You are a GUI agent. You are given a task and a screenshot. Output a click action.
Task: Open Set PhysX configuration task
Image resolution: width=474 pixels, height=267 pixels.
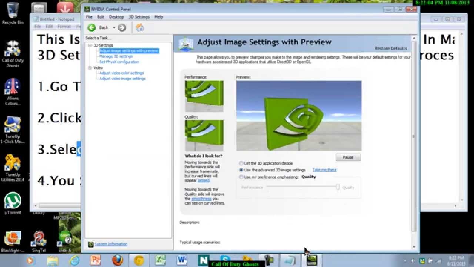click(119, 62)
